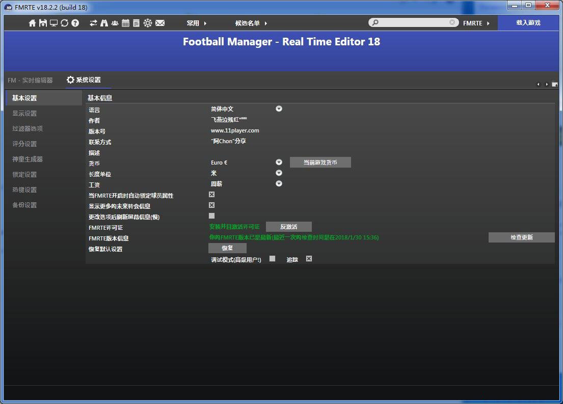563x404 pixels.
Task: Open the 长度单位 length unit dropdown
Action: tap(279, 173)
